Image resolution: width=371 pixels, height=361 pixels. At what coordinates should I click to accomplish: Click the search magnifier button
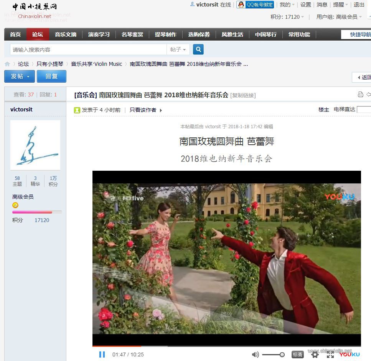[x=198, y=49]
